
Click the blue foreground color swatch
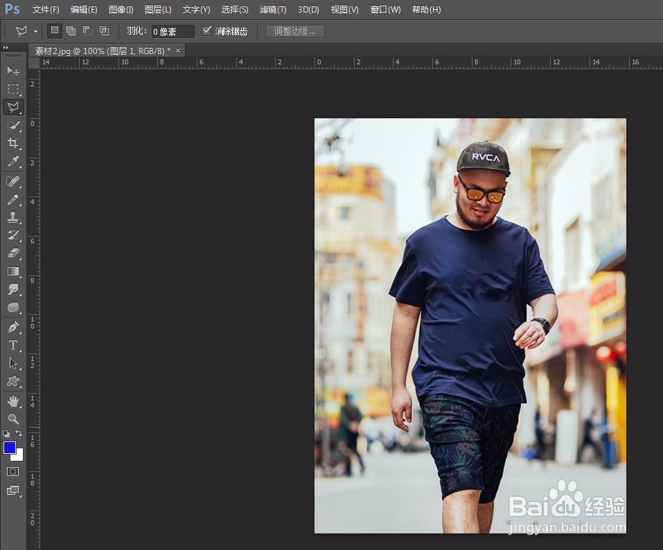click(x=10, y=448)
